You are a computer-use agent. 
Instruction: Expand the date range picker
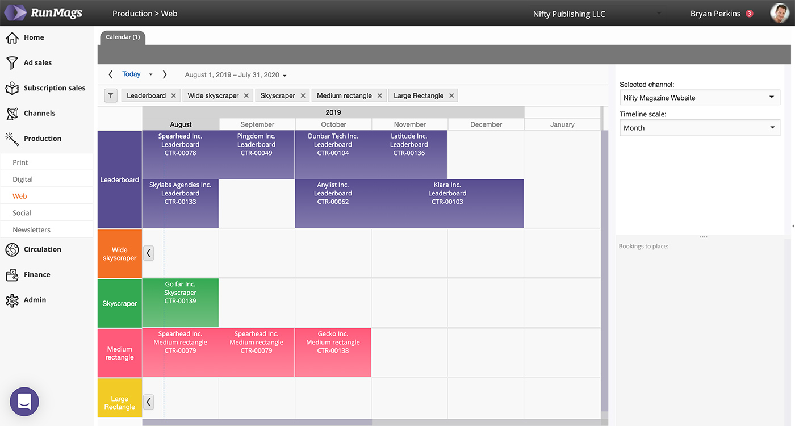(x=284, y=75)
